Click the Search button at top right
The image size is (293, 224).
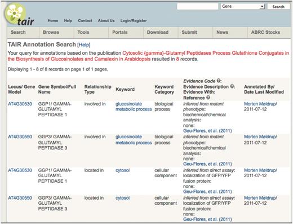pos(278,7)
